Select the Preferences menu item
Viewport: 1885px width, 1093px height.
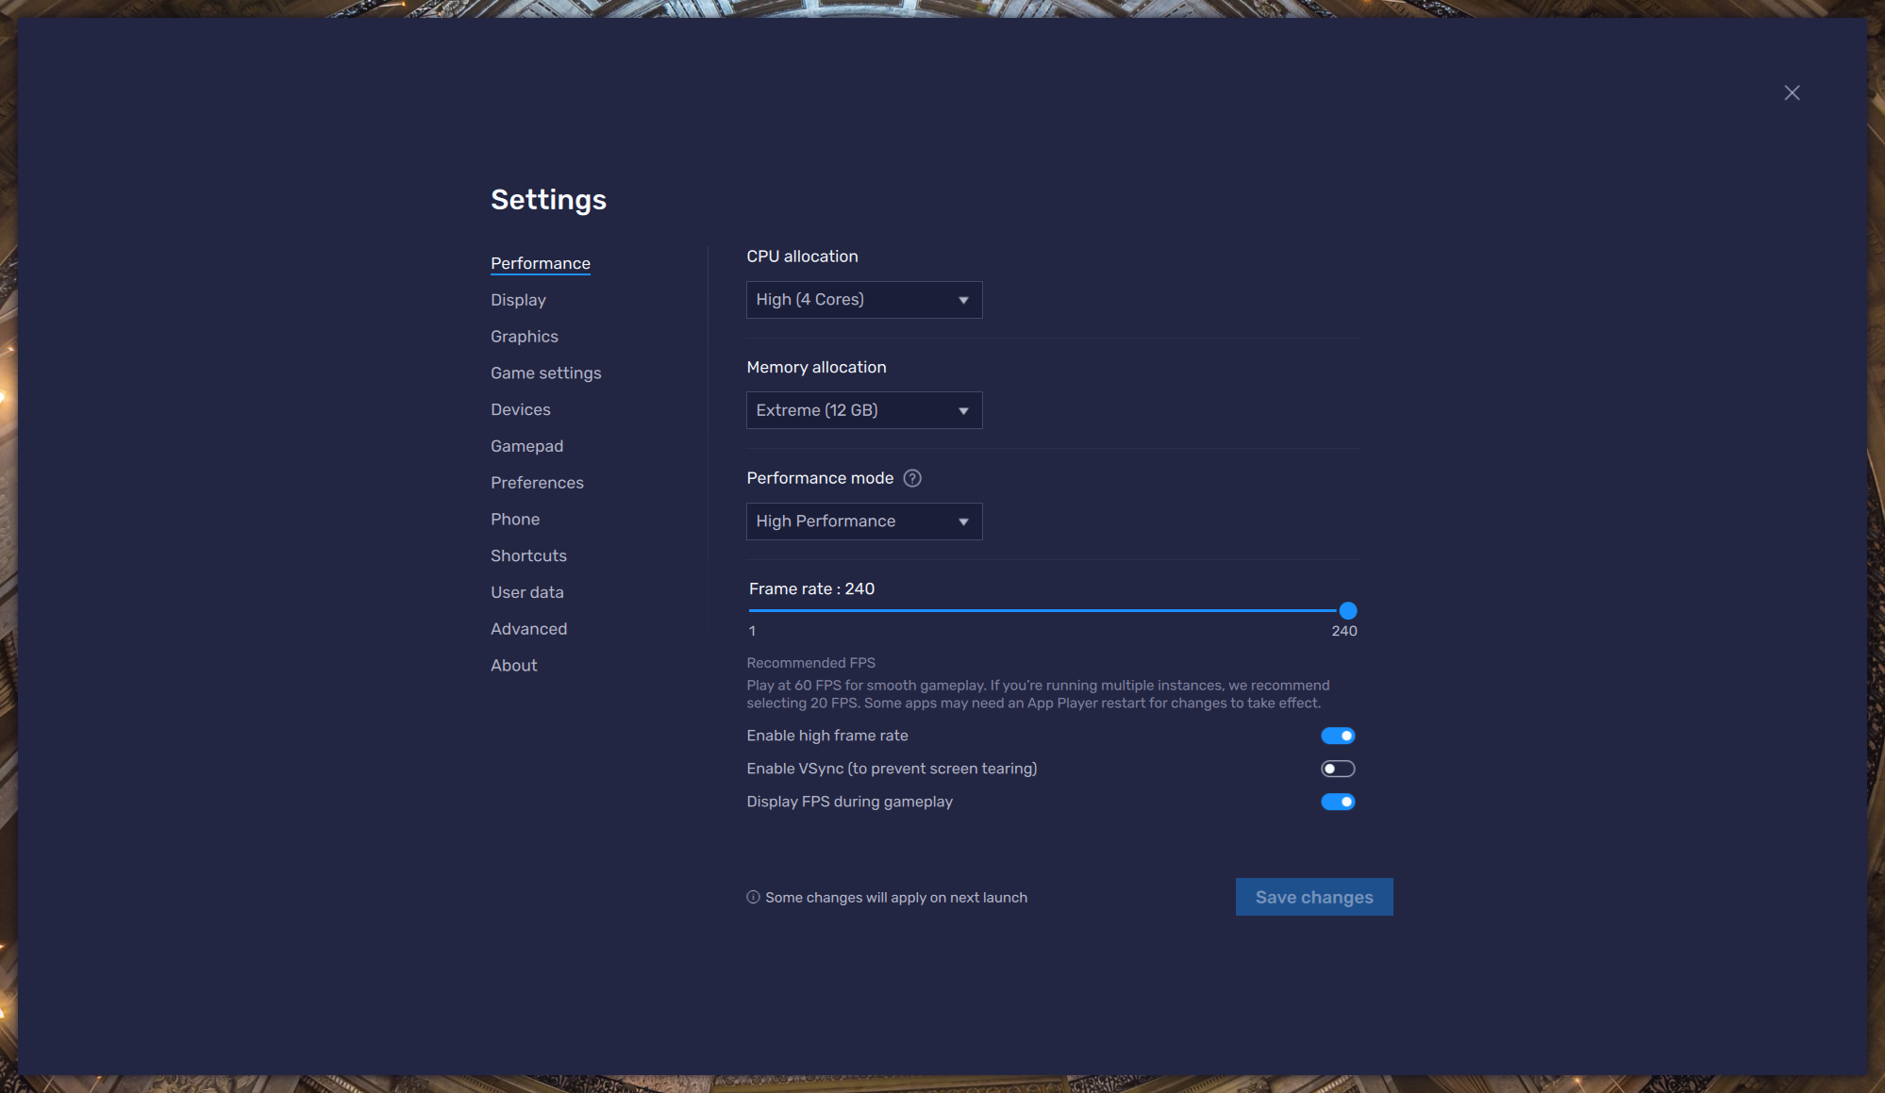(537, 483)
